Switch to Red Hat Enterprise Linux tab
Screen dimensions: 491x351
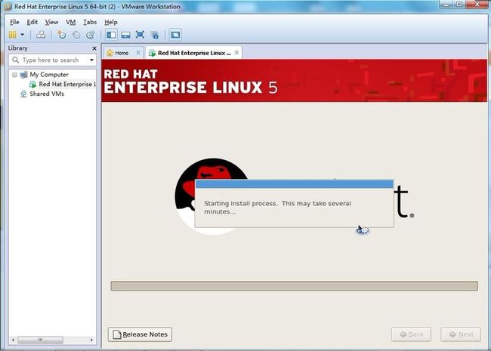(x=194, y=53)
